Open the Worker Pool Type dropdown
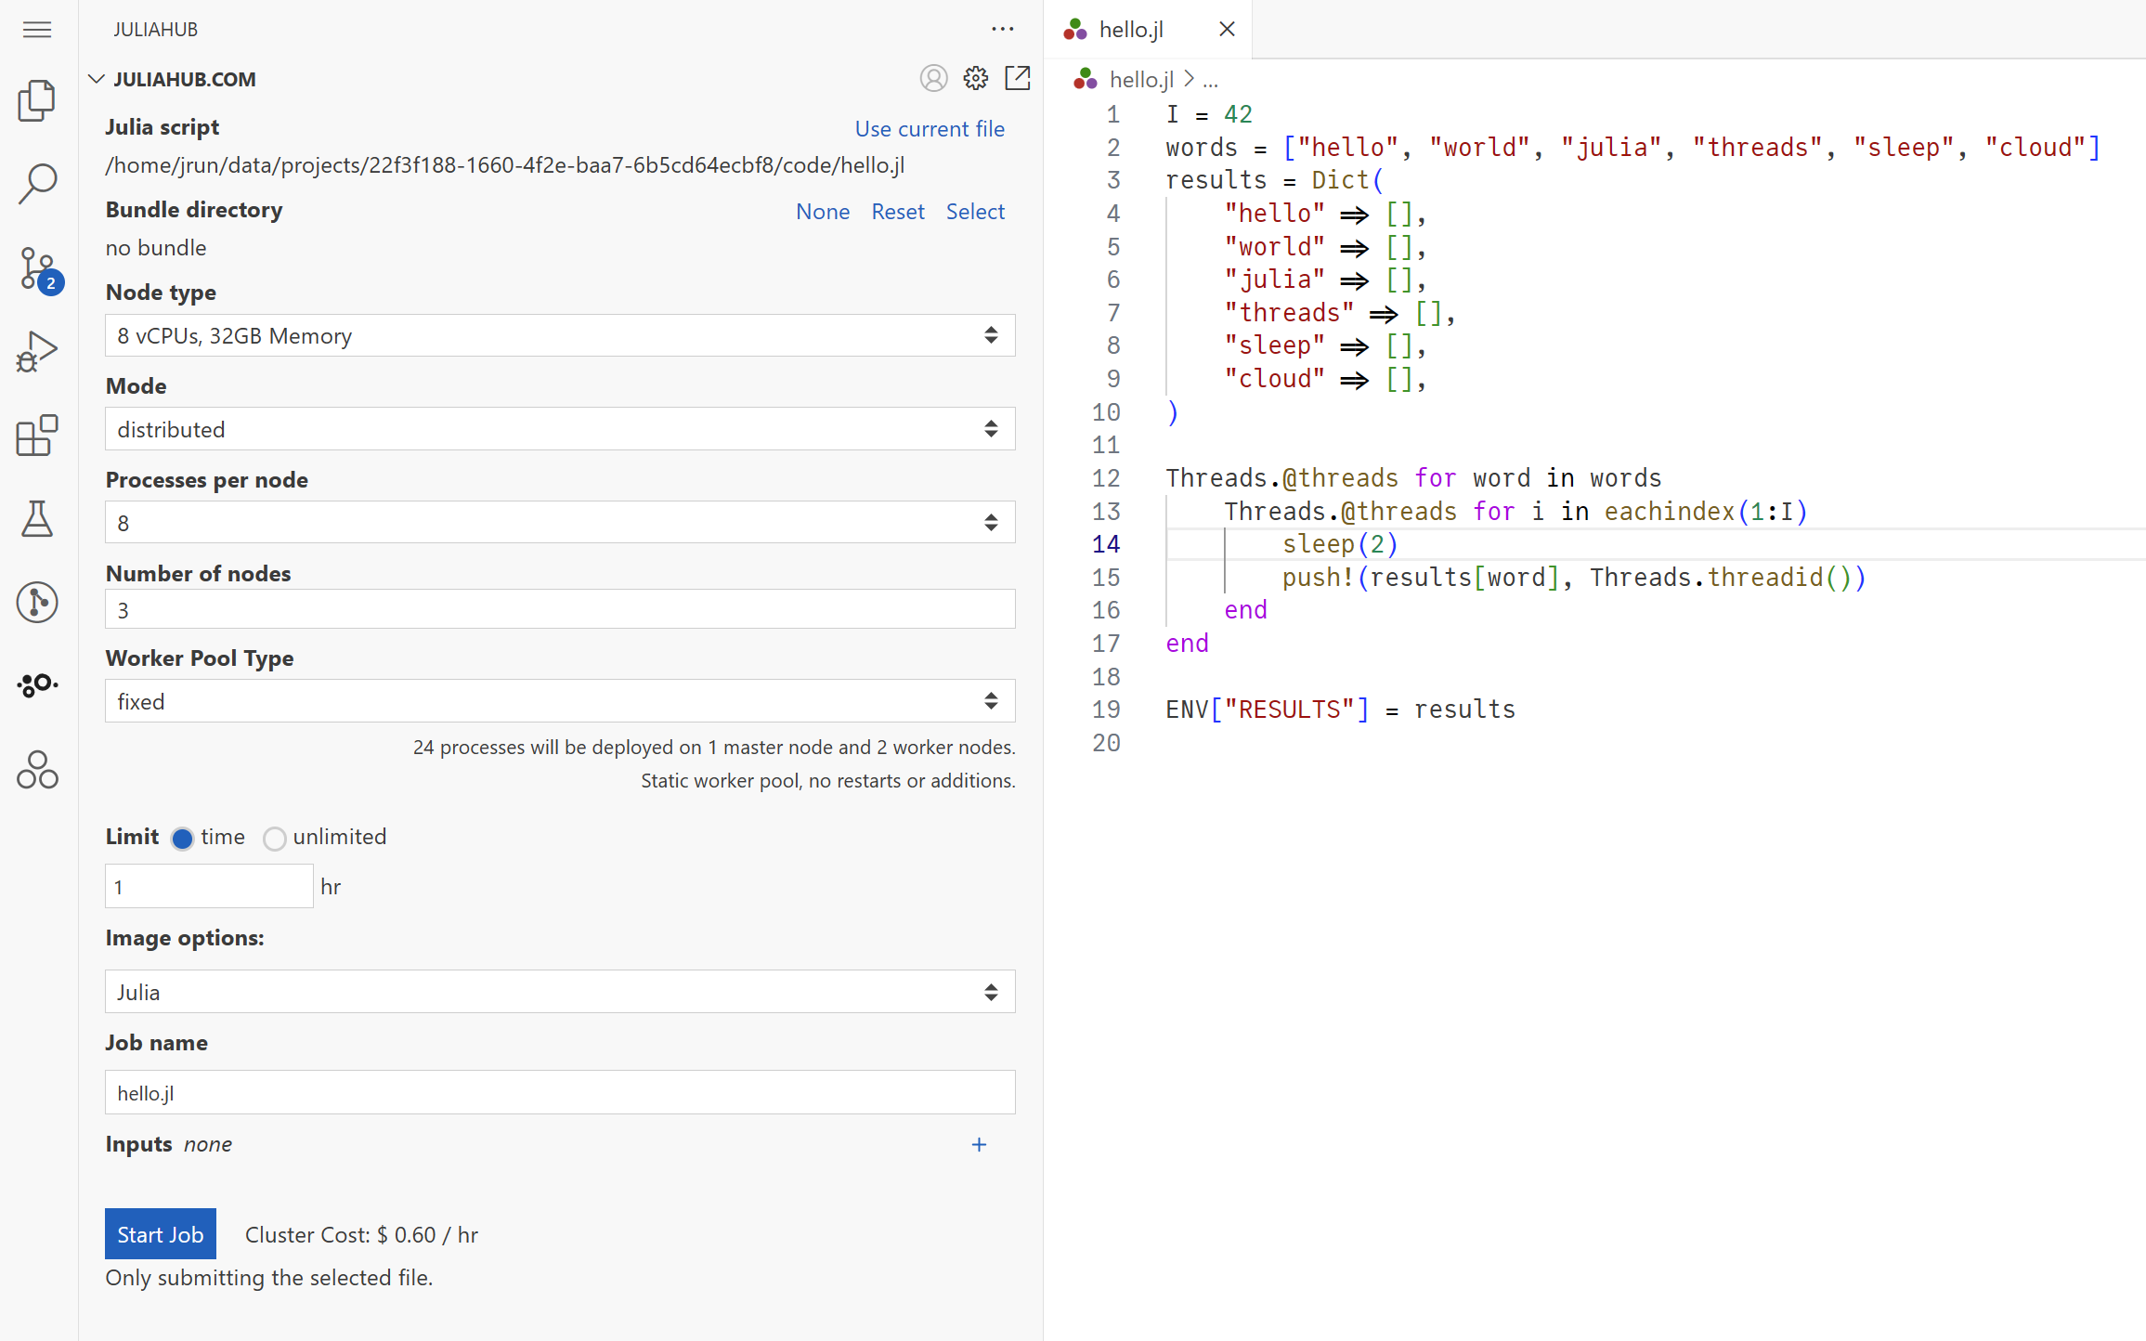The image size is (2146, 1341). coord(560,701)
